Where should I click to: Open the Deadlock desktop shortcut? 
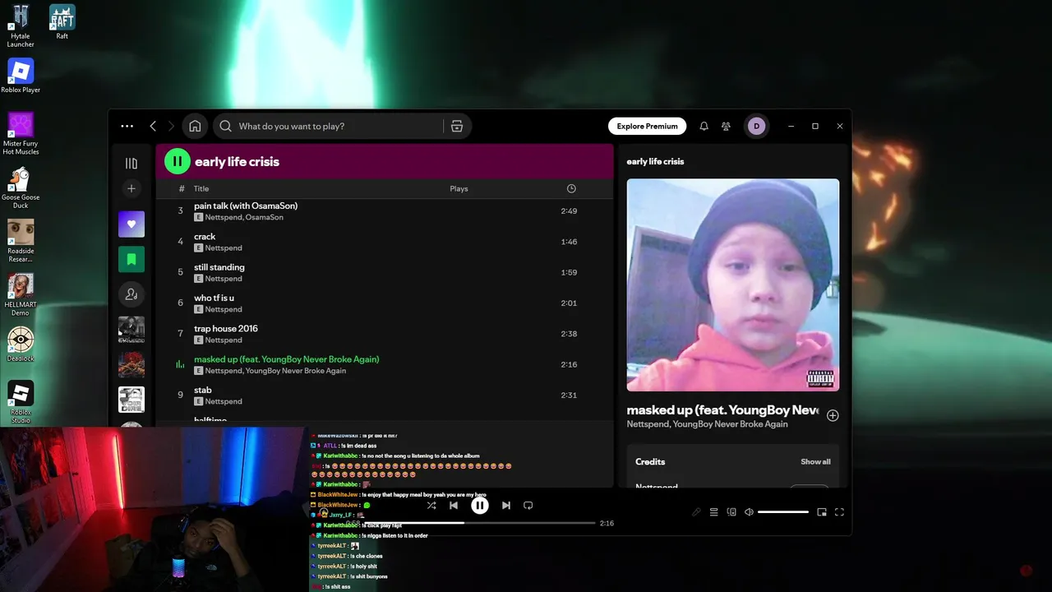point(21,345)
